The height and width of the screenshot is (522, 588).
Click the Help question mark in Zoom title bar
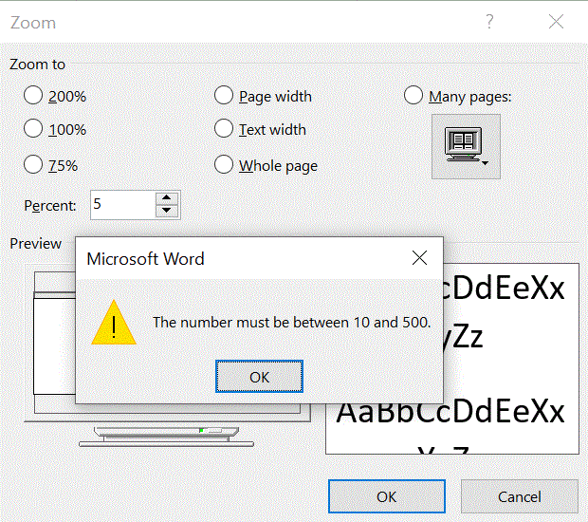tap(489, 22)
